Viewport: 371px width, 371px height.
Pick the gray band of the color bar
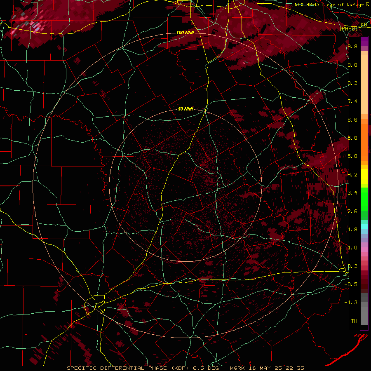pyautogui.click(x=364, y=313)
